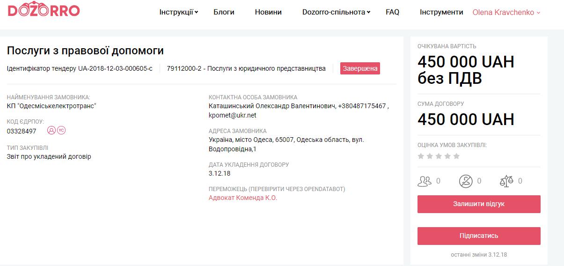
Task: Select the third rating star
Action: (x=439, y=156)
